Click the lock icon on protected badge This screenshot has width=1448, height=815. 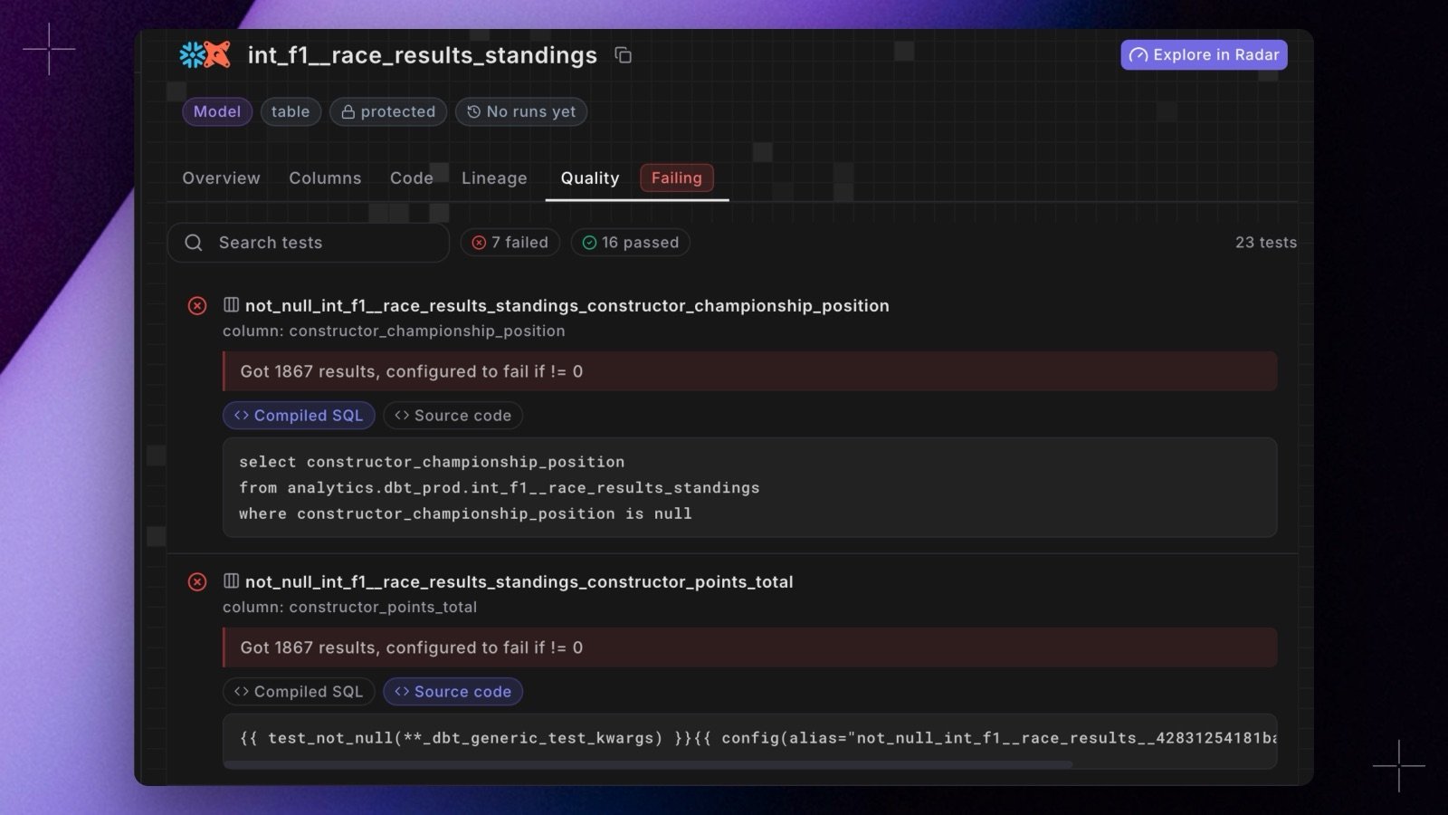point(348,112)
